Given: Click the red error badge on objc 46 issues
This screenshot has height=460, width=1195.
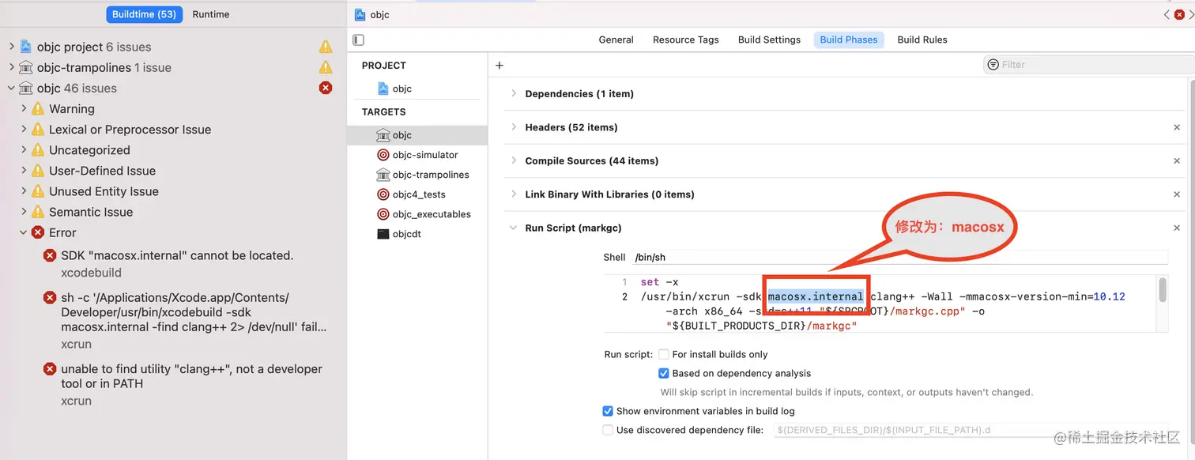Looking at the screenshot, I should pyautogui.click(x=326, y=88).
